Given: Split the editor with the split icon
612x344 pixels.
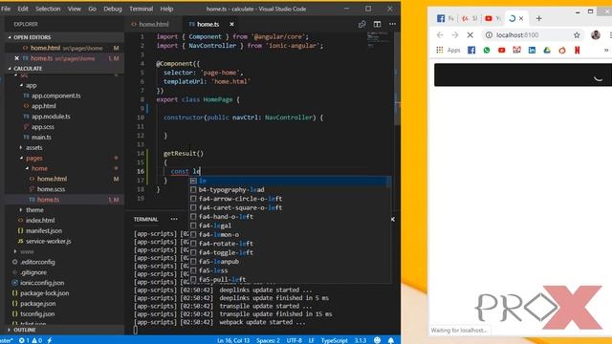Looking at the screenshot, I should [377, 24].
